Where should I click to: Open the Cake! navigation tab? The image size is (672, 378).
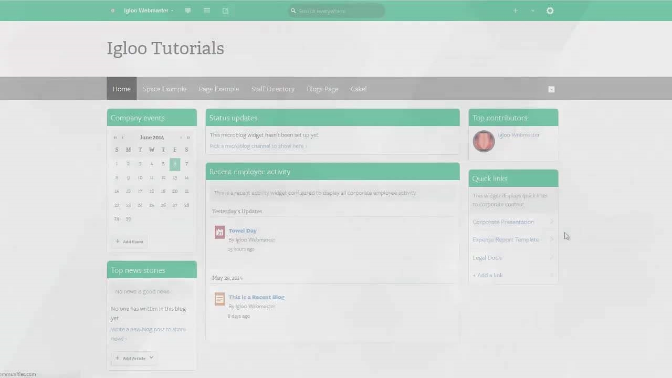click(359, 89)
